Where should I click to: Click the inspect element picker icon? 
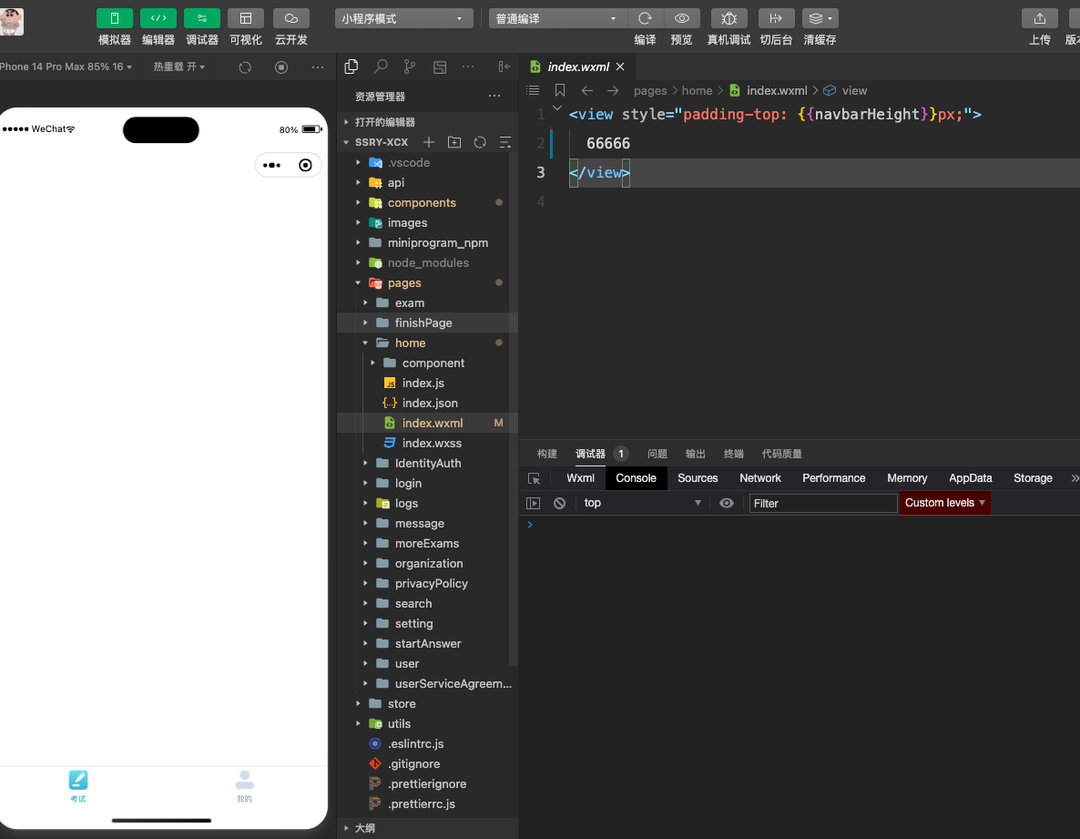534,479
